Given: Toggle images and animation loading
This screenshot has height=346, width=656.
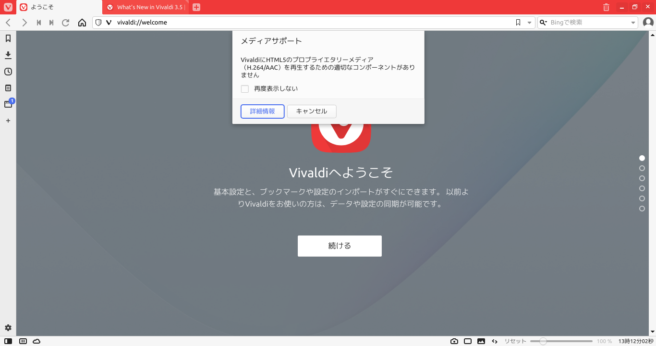Looking at the screenshot, I should click(x=481, y=341).
